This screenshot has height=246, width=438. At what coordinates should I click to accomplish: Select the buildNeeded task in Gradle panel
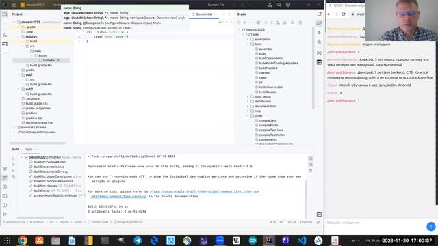click(x=268, y=68)
